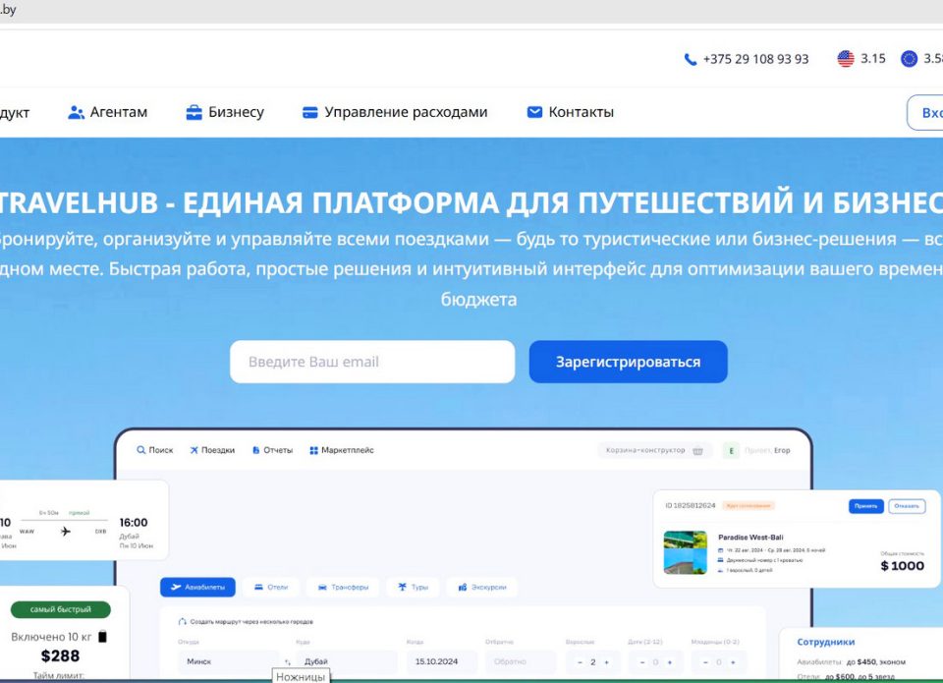This screenshot has width=943, height=683.
Task: Open the Экскурсии tab
Action: click(x=481, y=587)
